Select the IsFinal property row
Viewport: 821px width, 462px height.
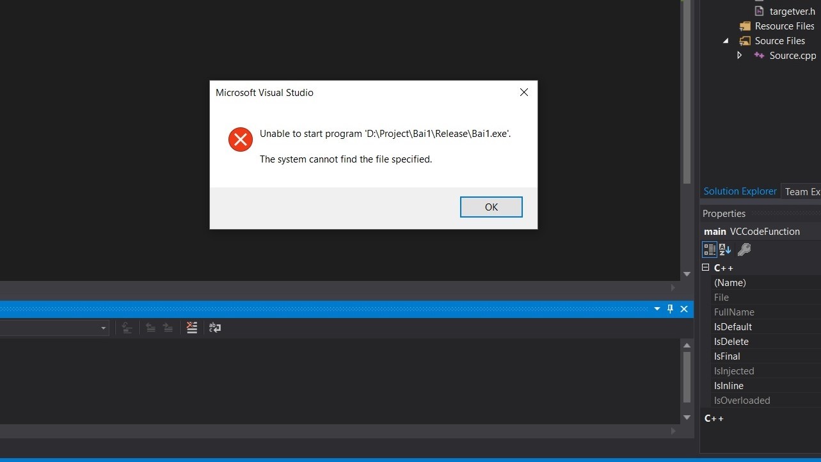pos(766,356)
